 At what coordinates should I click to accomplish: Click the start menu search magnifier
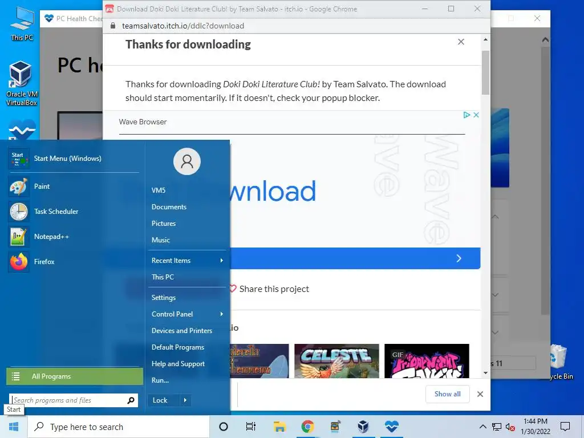click(x=131, y=400)
